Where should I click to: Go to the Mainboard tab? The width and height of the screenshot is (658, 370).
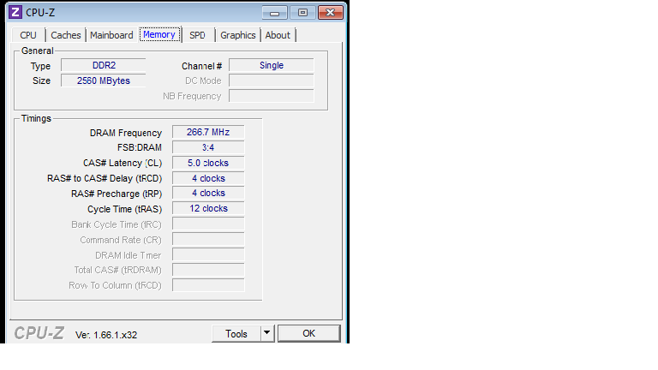pos(111,35)
